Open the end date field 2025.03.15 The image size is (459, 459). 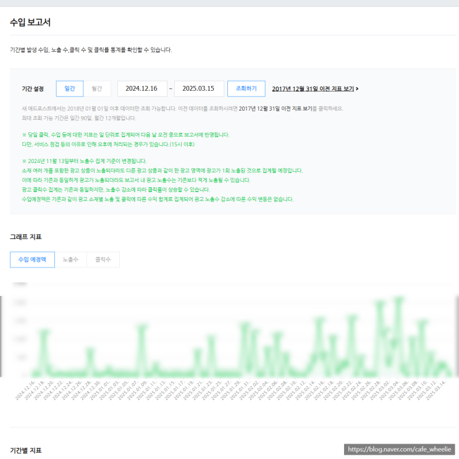pos(199,89)
